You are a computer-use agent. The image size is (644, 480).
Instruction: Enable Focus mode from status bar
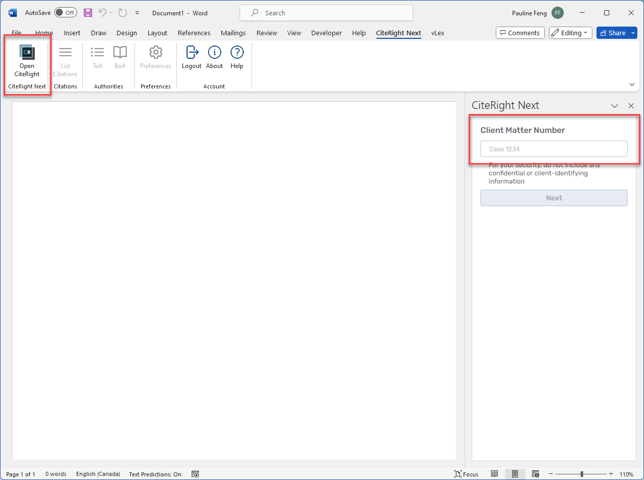(466, 474)
